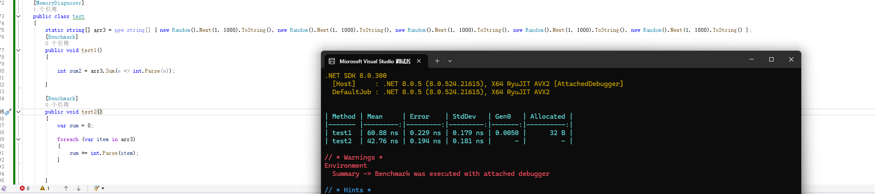
Task: Minimize the terminal window
Action: point(752,59)
